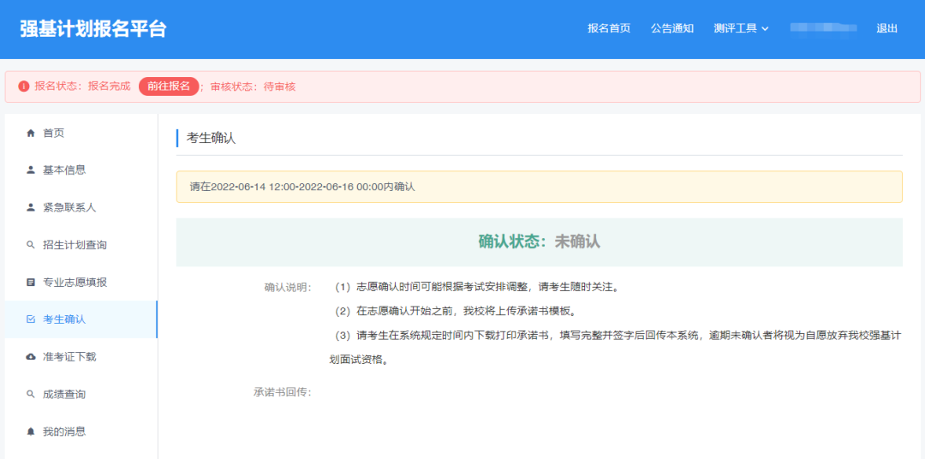This screenshot has width=925, height=459.
Task: Click the 强基计划报名平台 site title
Action: pyautogui.click(x=93, y=28)
